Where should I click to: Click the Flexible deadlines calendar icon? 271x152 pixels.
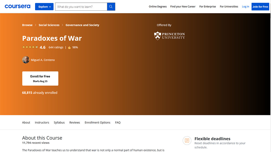click(x=187, y=140)
